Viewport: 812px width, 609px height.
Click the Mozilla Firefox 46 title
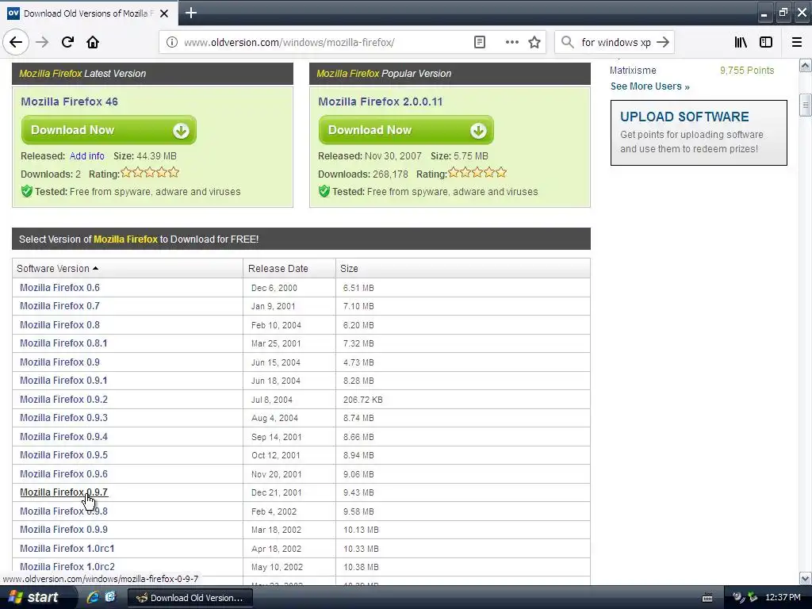click(70, 101)
